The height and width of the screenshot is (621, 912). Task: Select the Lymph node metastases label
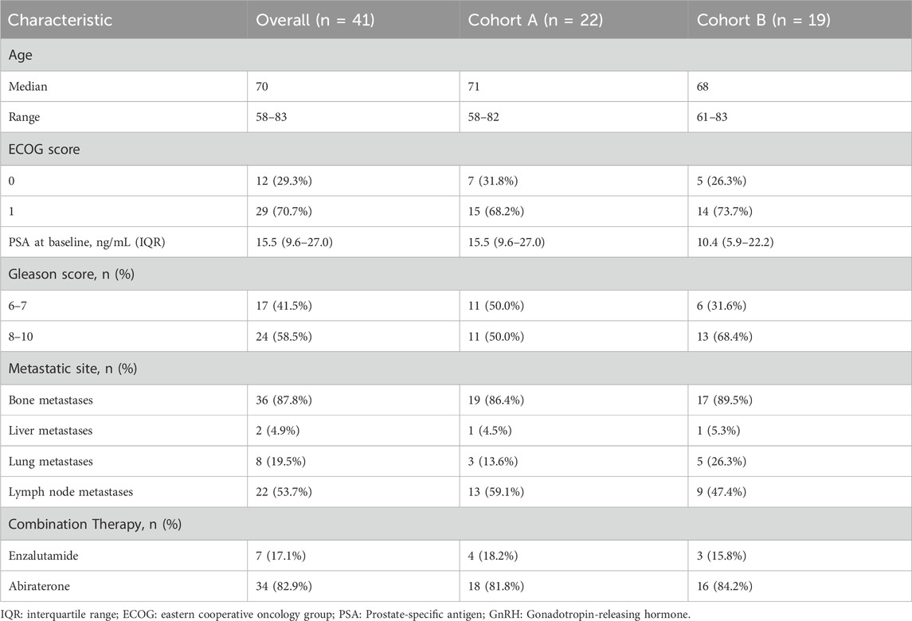pos(70,492)
